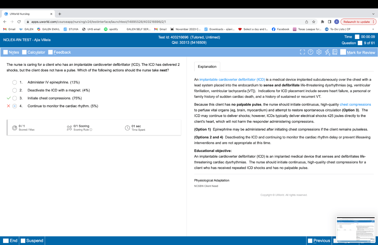Open the browser extensions puzzle icon
This screenshot has width=378, height=245.
[x=322, y=22]
